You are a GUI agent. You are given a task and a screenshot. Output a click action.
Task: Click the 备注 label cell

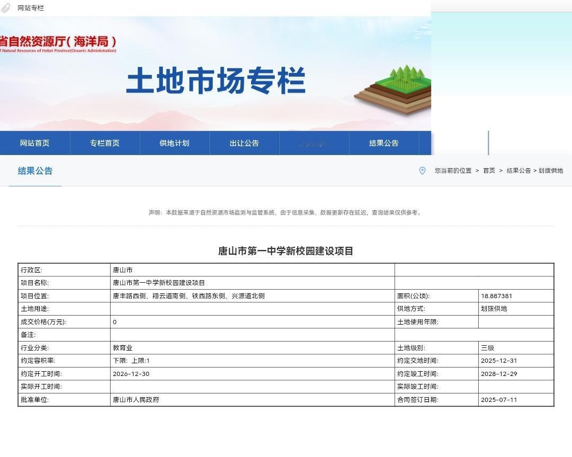point(64,335)
